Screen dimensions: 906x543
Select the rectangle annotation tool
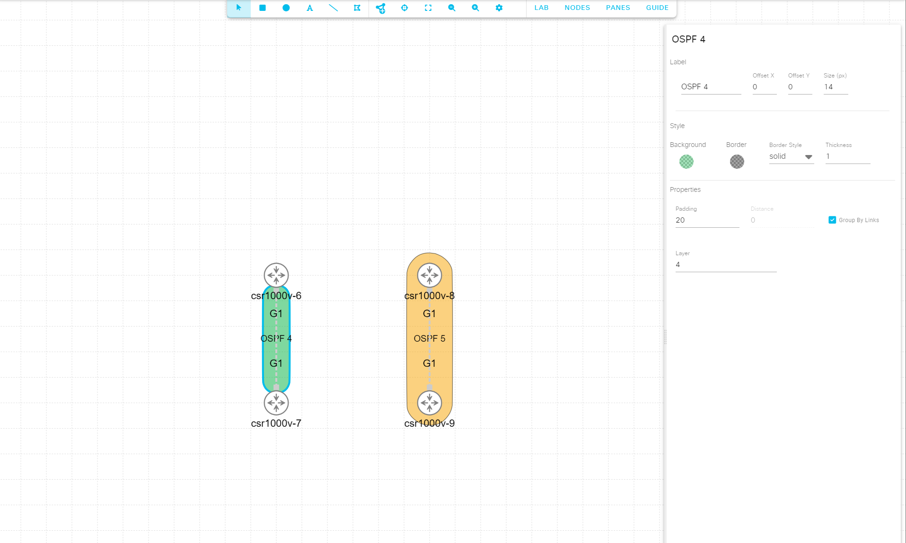click(x=263, y=8)
